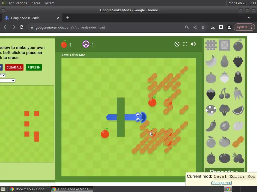Enter fullscreen game mode
This screenshot has width=257, height=192.
coord(185,44)
